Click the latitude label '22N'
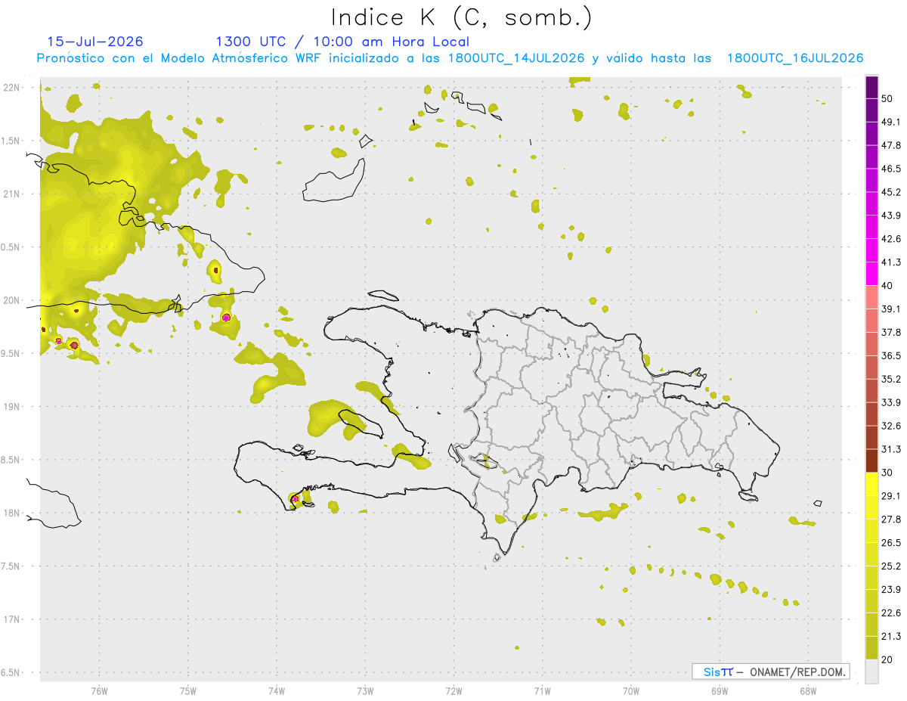 [x=12, y=88]
